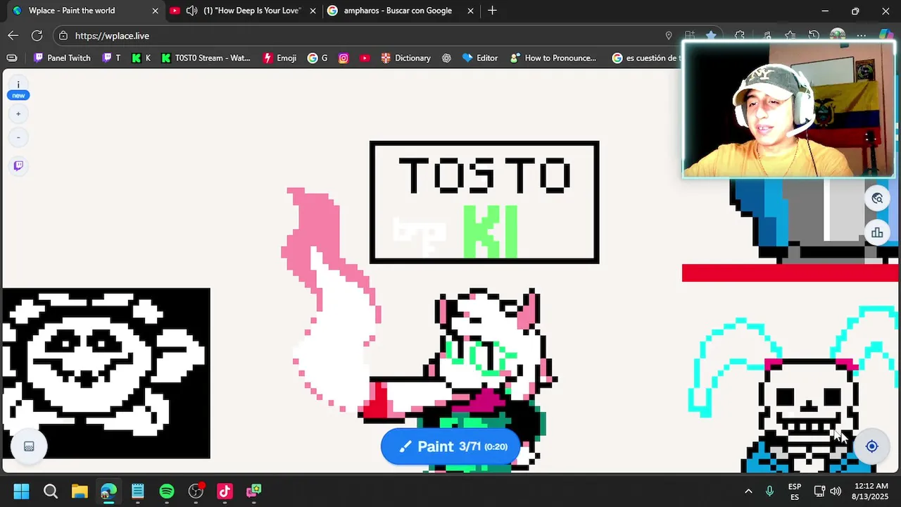Open Notepad taskbar icon
The image size is (901, 507).
pyautogui.click(x=137, y=491)
